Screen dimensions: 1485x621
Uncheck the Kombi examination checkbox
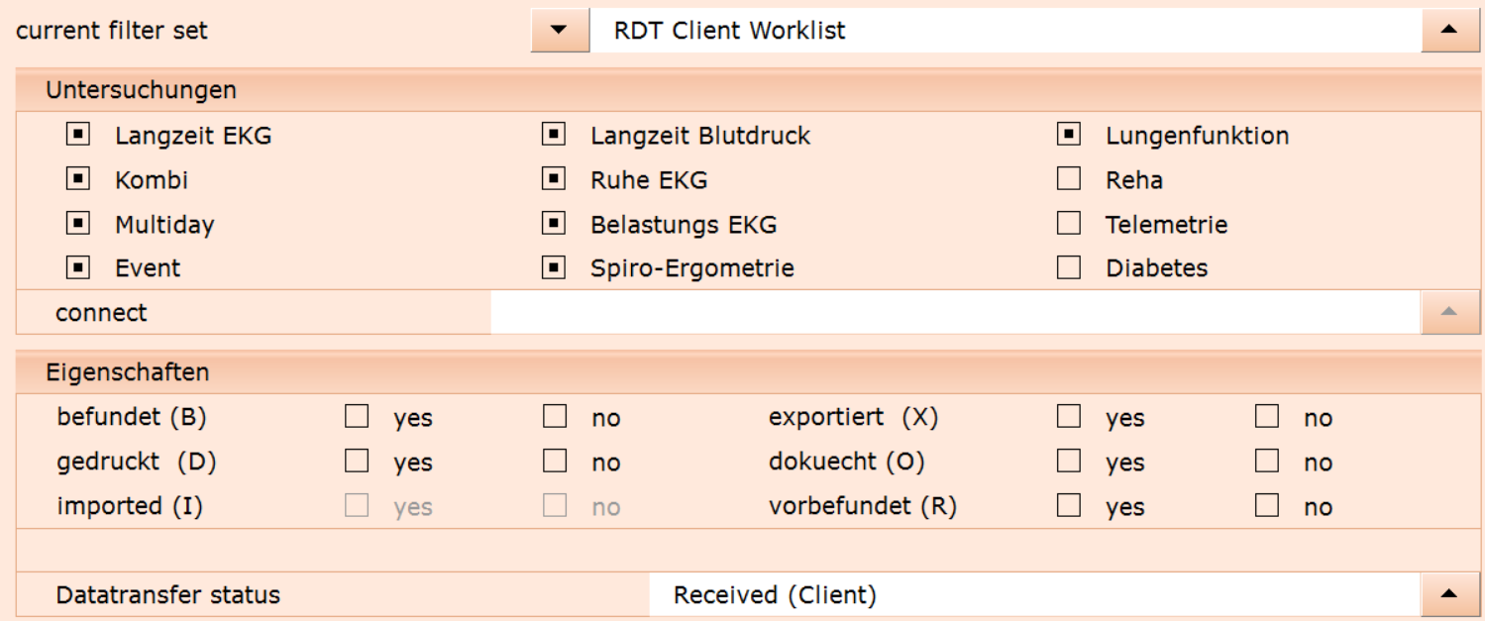(x=78, y=178)
